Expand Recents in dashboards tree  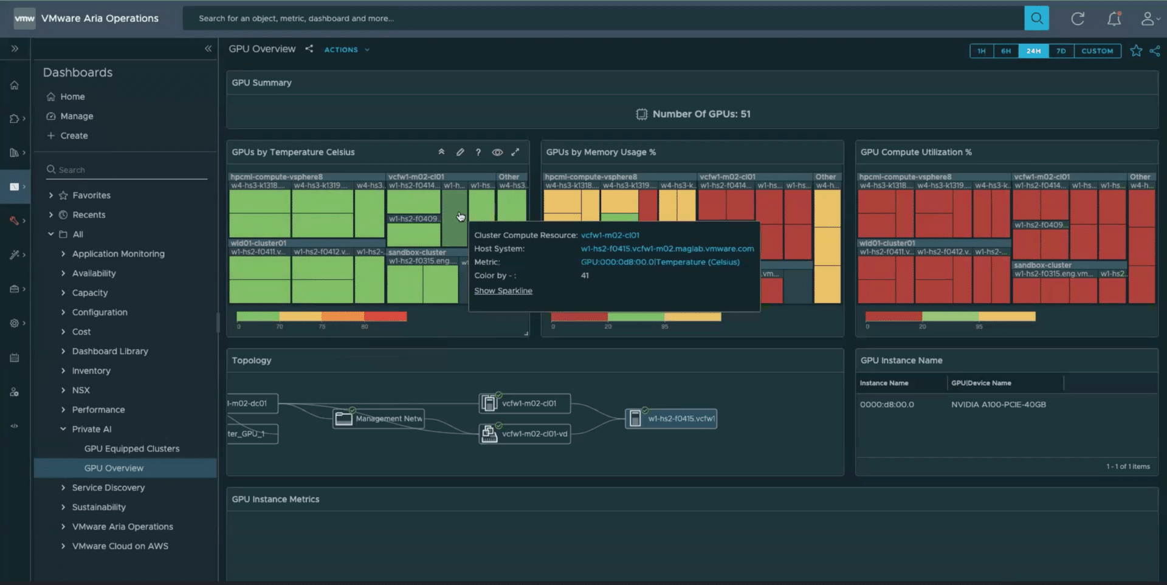(51, 214)
